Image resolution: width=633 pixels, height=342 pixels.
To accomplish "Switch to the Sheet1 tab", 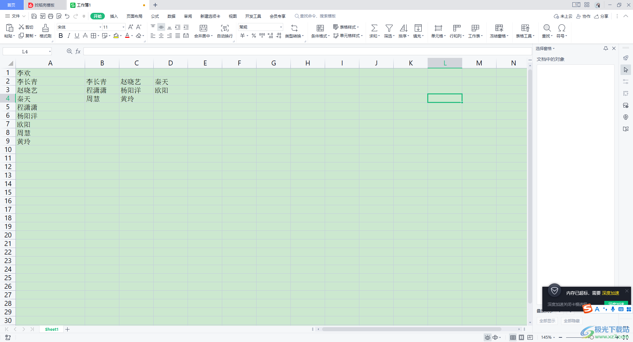I will 52,329.
